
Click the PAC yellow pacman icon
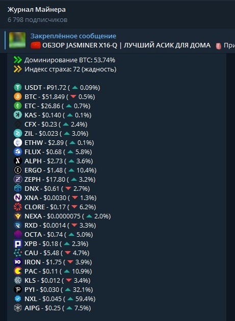[18, 271]
